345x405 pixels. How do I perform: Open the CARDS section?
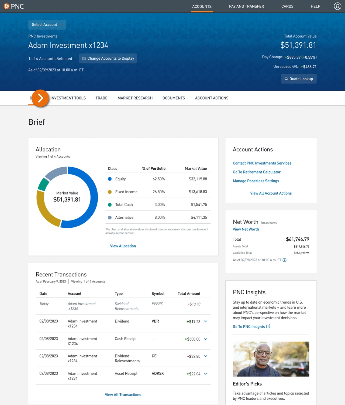287,6
